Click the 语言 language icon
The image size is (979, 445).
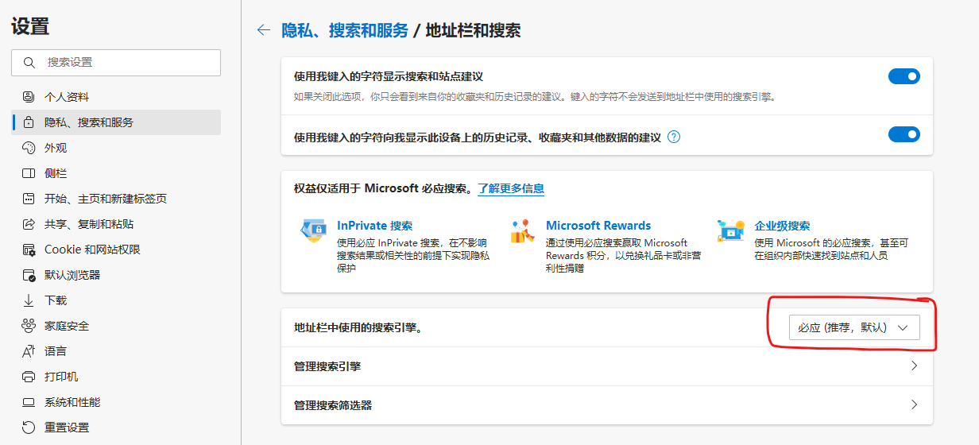tap(29, 351)
